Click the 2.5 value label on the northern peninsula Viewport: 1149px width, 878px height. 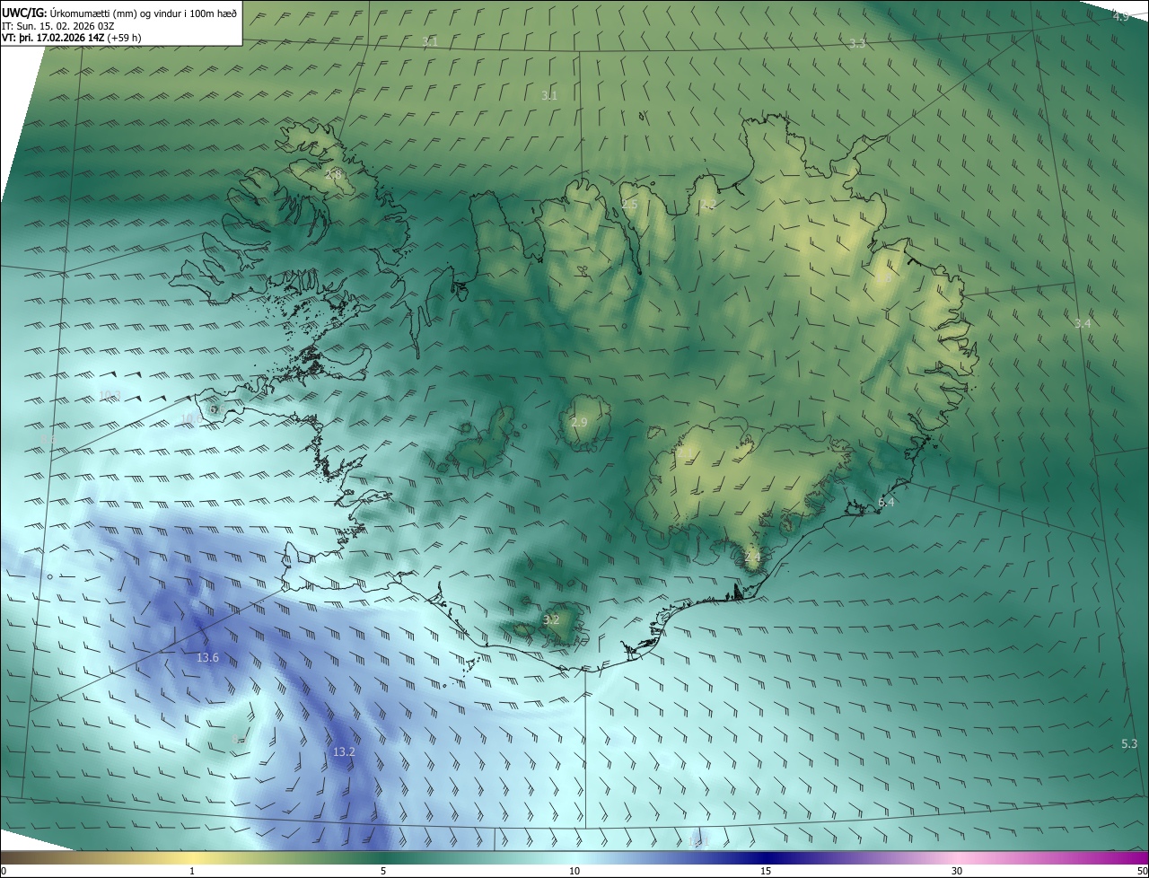click(x=629, y=206)
